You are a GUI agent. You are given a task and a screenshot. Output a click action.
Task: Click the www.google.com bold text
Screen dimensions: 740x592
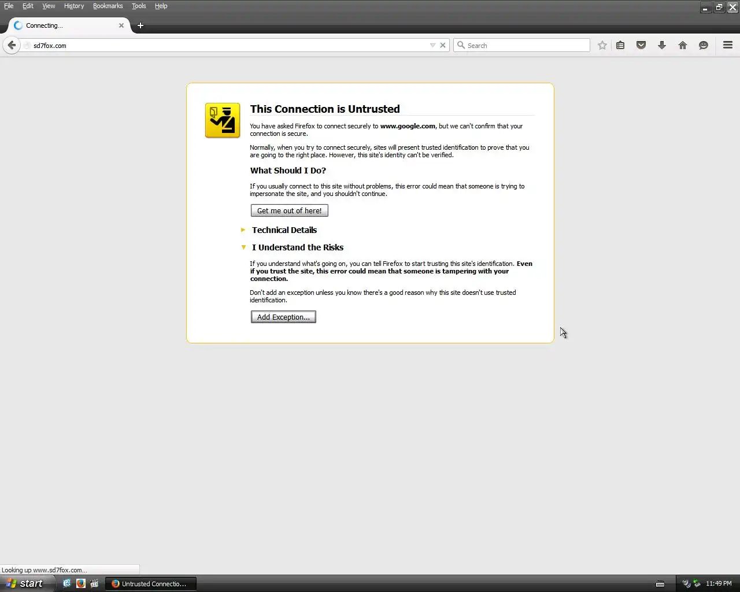(408, 126)
